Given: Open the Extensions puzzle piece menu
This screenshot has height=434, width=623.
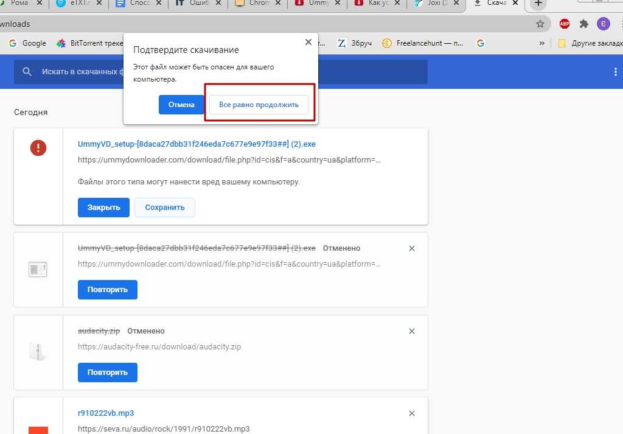Looking at the screenshot, I should click(584, 24).
